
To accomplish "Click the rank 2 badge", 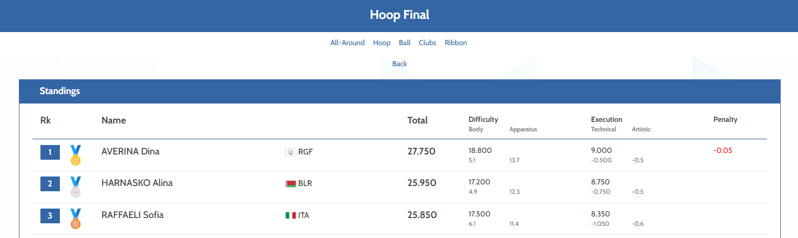I will click(50, 184).
